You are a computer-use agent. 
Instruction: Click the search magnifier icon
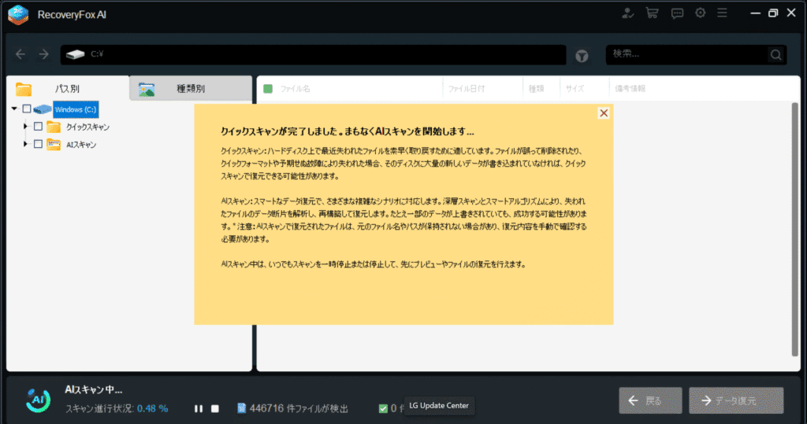(x=775, y=54)
